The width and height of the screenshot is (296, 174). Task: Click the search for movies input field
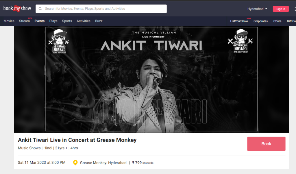101,9
